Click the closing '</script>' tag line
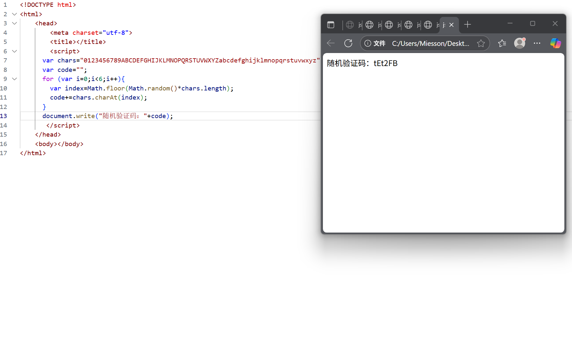This screenshot has height=350, width=572. pos(63,125)
